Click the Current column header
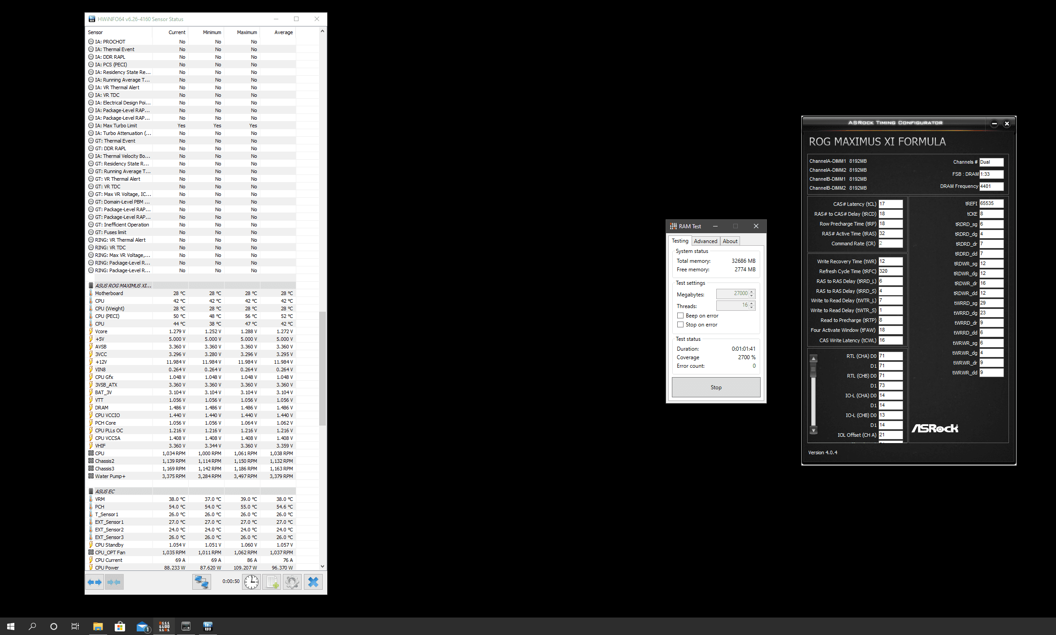Screen dimensions: 1056x635 (170, 32)
